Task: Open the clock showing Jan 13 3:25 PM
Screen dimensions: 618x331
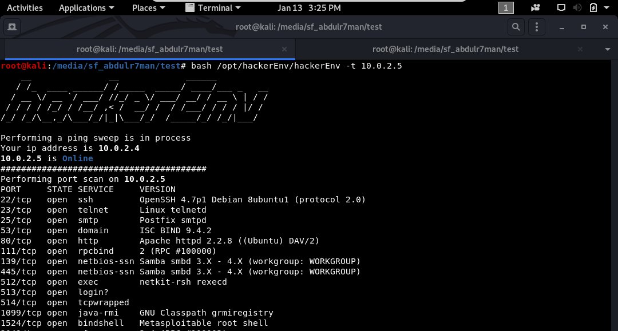Action: click(309, 8)
